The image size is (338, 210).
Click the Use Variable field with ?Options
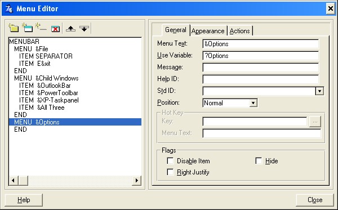coord(260,56)
